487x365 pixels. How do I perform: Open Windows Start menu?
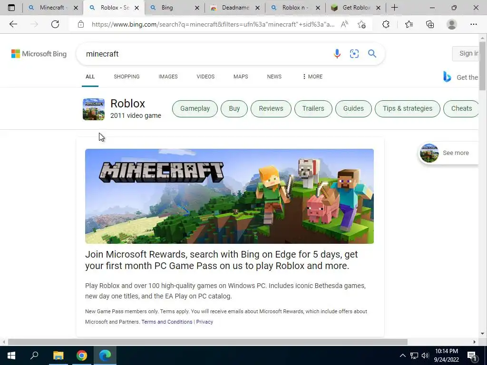coord(11,355)
